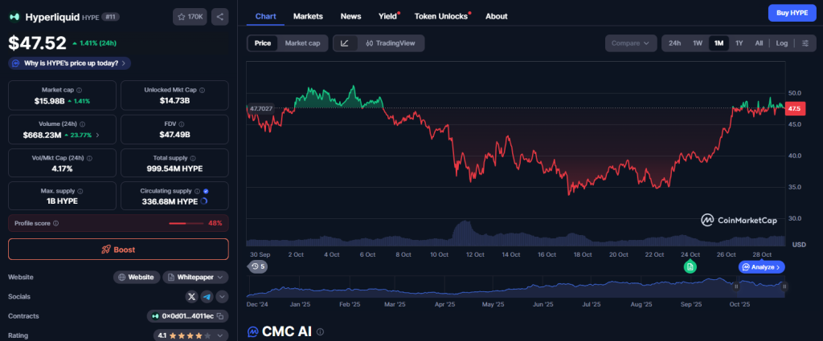
Task: Click the green news event marker on the chart
Action: tap(690, 266)
